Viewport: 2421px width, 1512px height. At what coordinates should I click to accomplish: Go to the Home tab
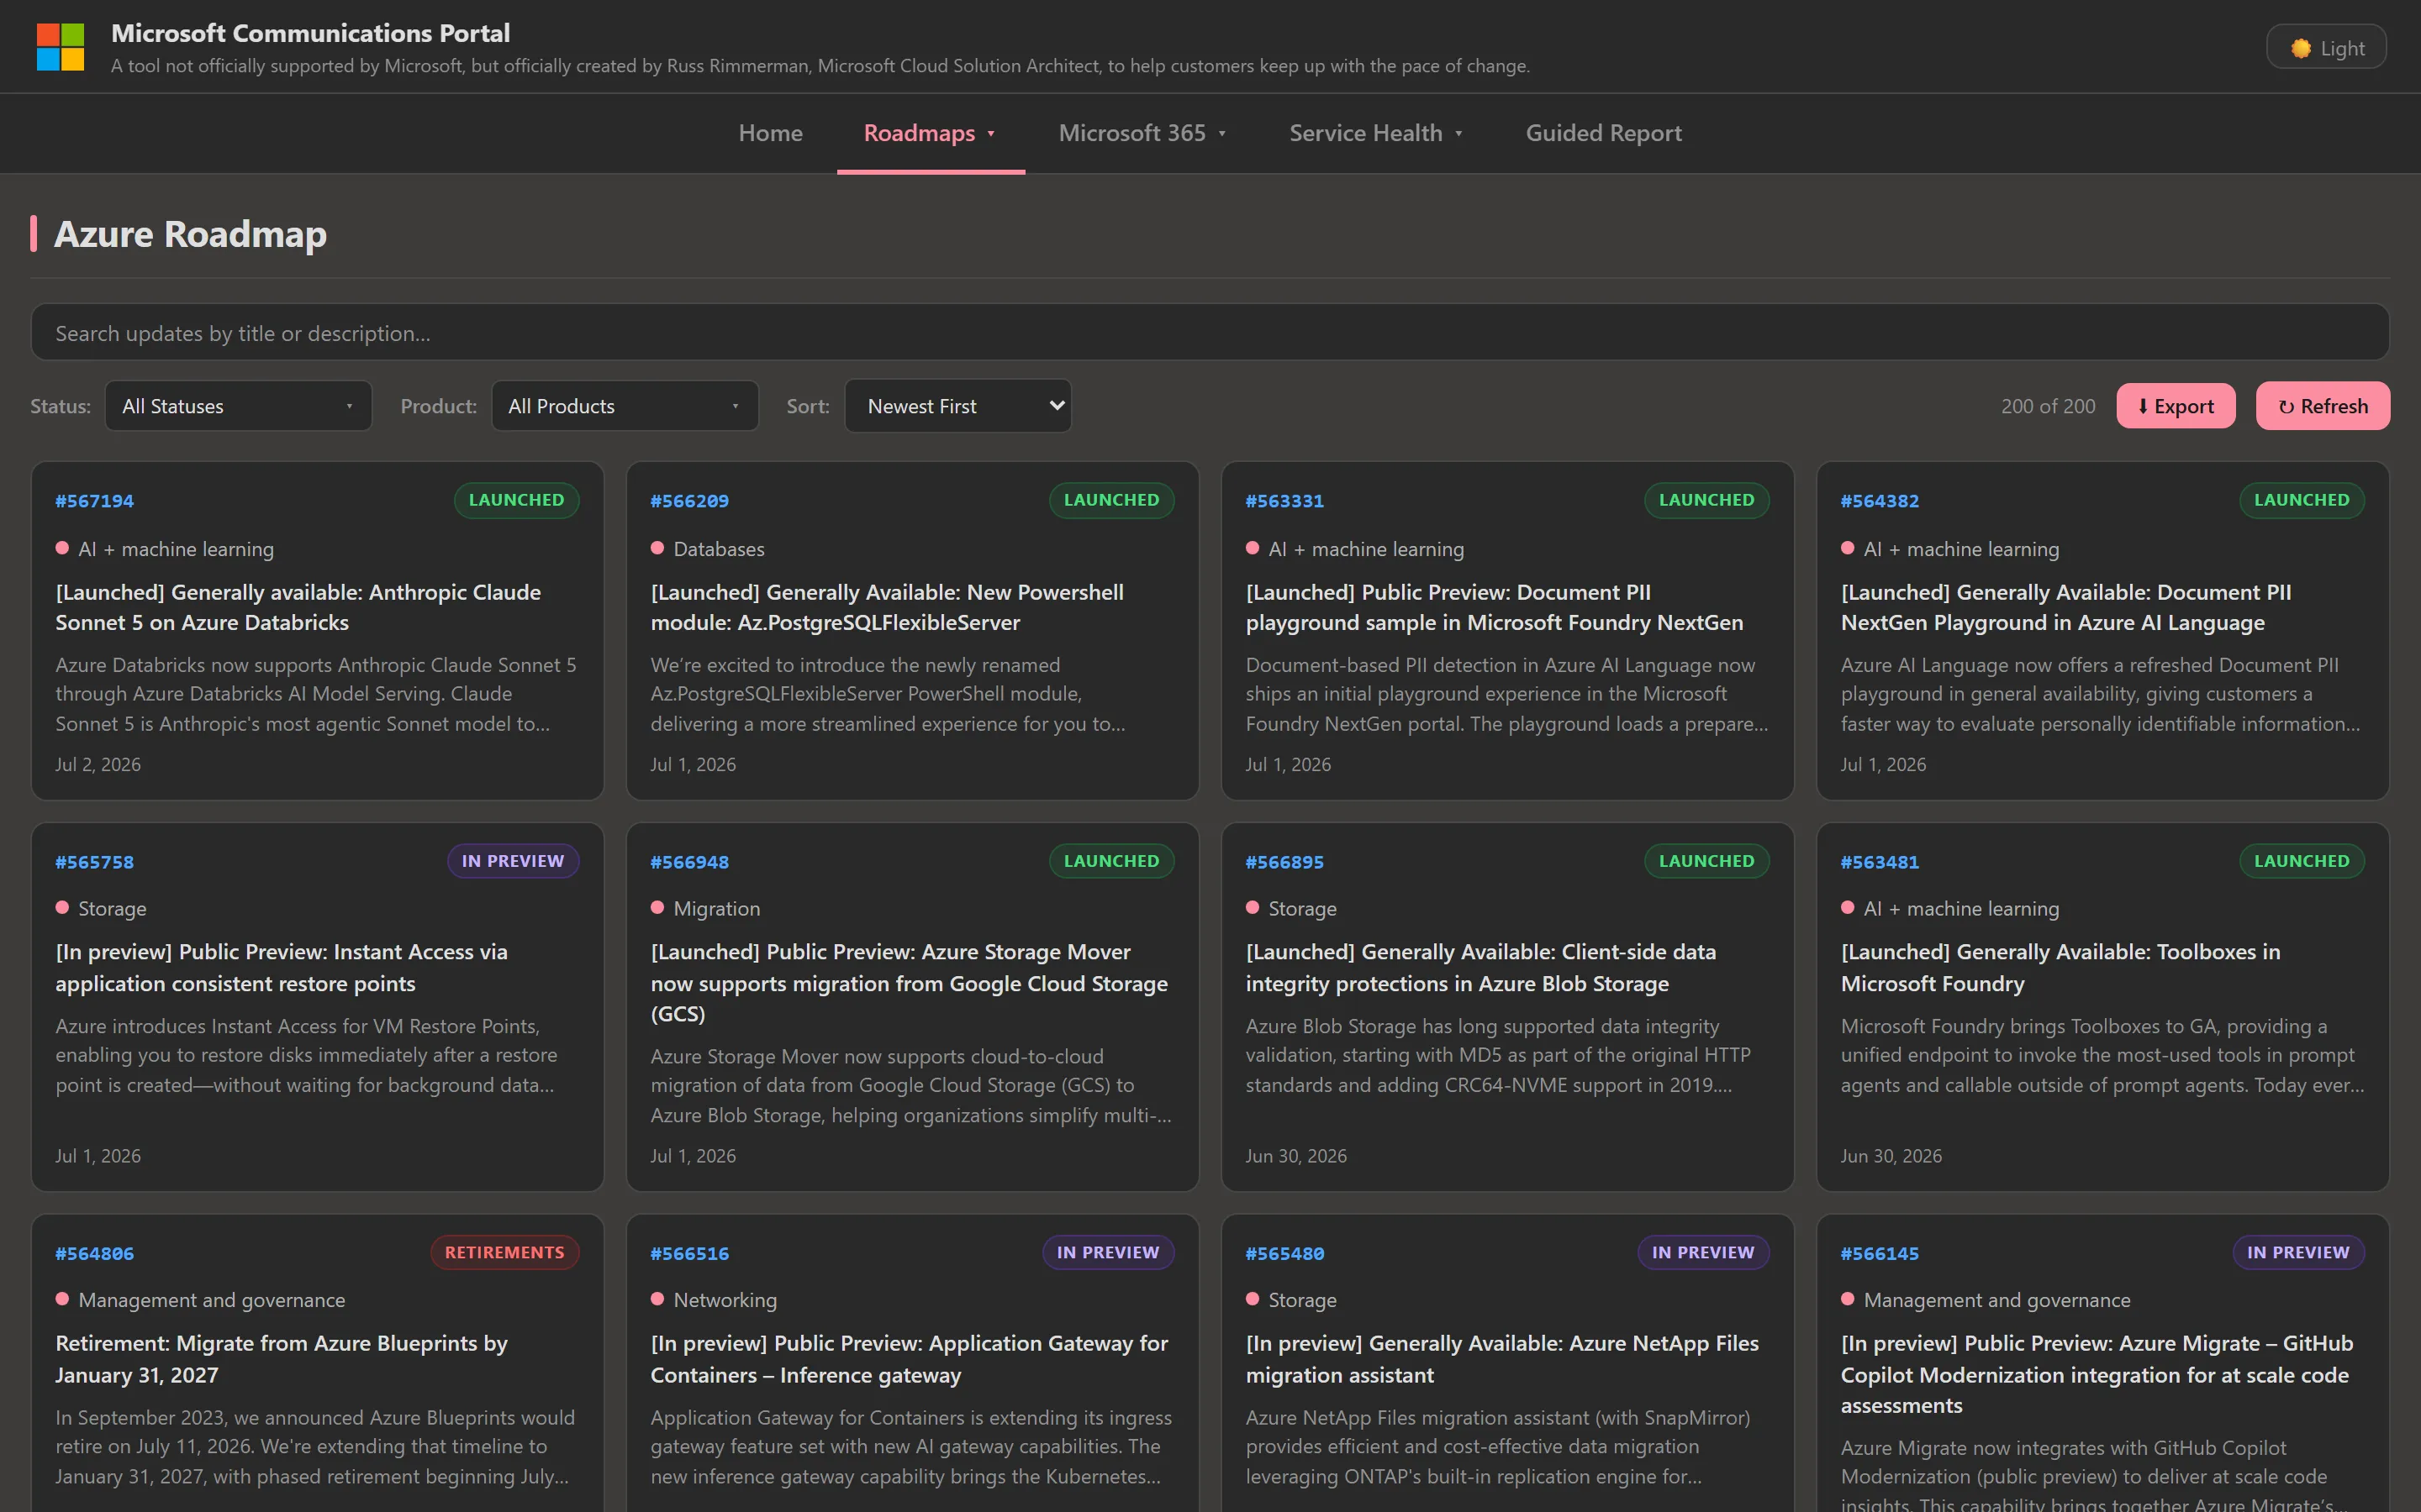tap(770, 133)
